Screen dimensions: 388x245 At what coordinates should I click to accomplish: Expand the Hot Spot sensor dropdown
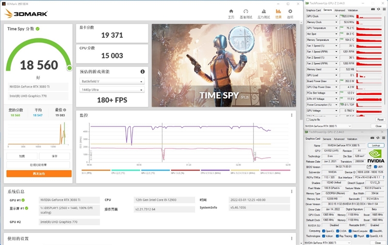point(336,34)
